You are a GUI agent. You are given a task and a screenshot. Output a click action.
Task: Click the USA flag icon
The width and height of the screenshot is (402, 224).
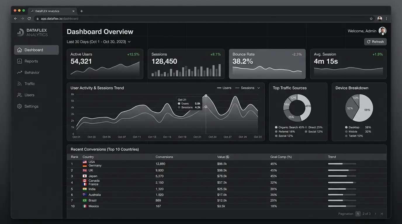click(85, 162)
